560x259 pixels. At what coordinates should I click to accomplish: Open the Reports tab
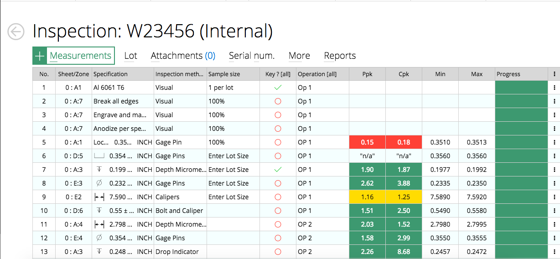coord(340,56)
